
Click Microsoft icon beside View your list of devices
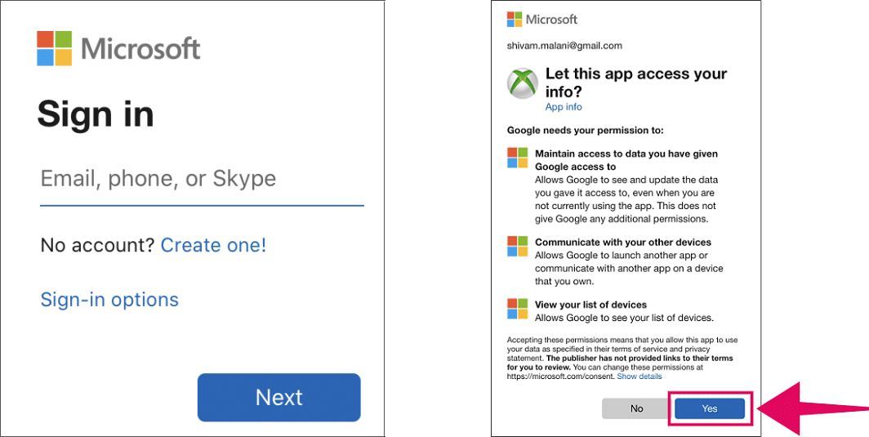click(x=518, y=309)
